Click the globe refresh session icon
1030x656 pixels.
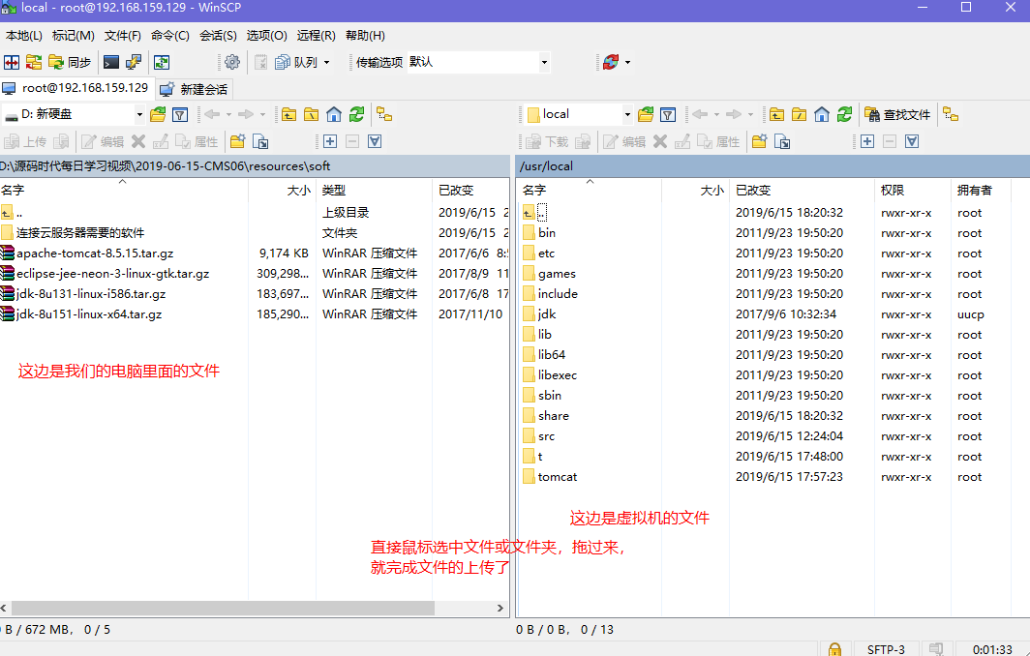(x=611, y=62)
